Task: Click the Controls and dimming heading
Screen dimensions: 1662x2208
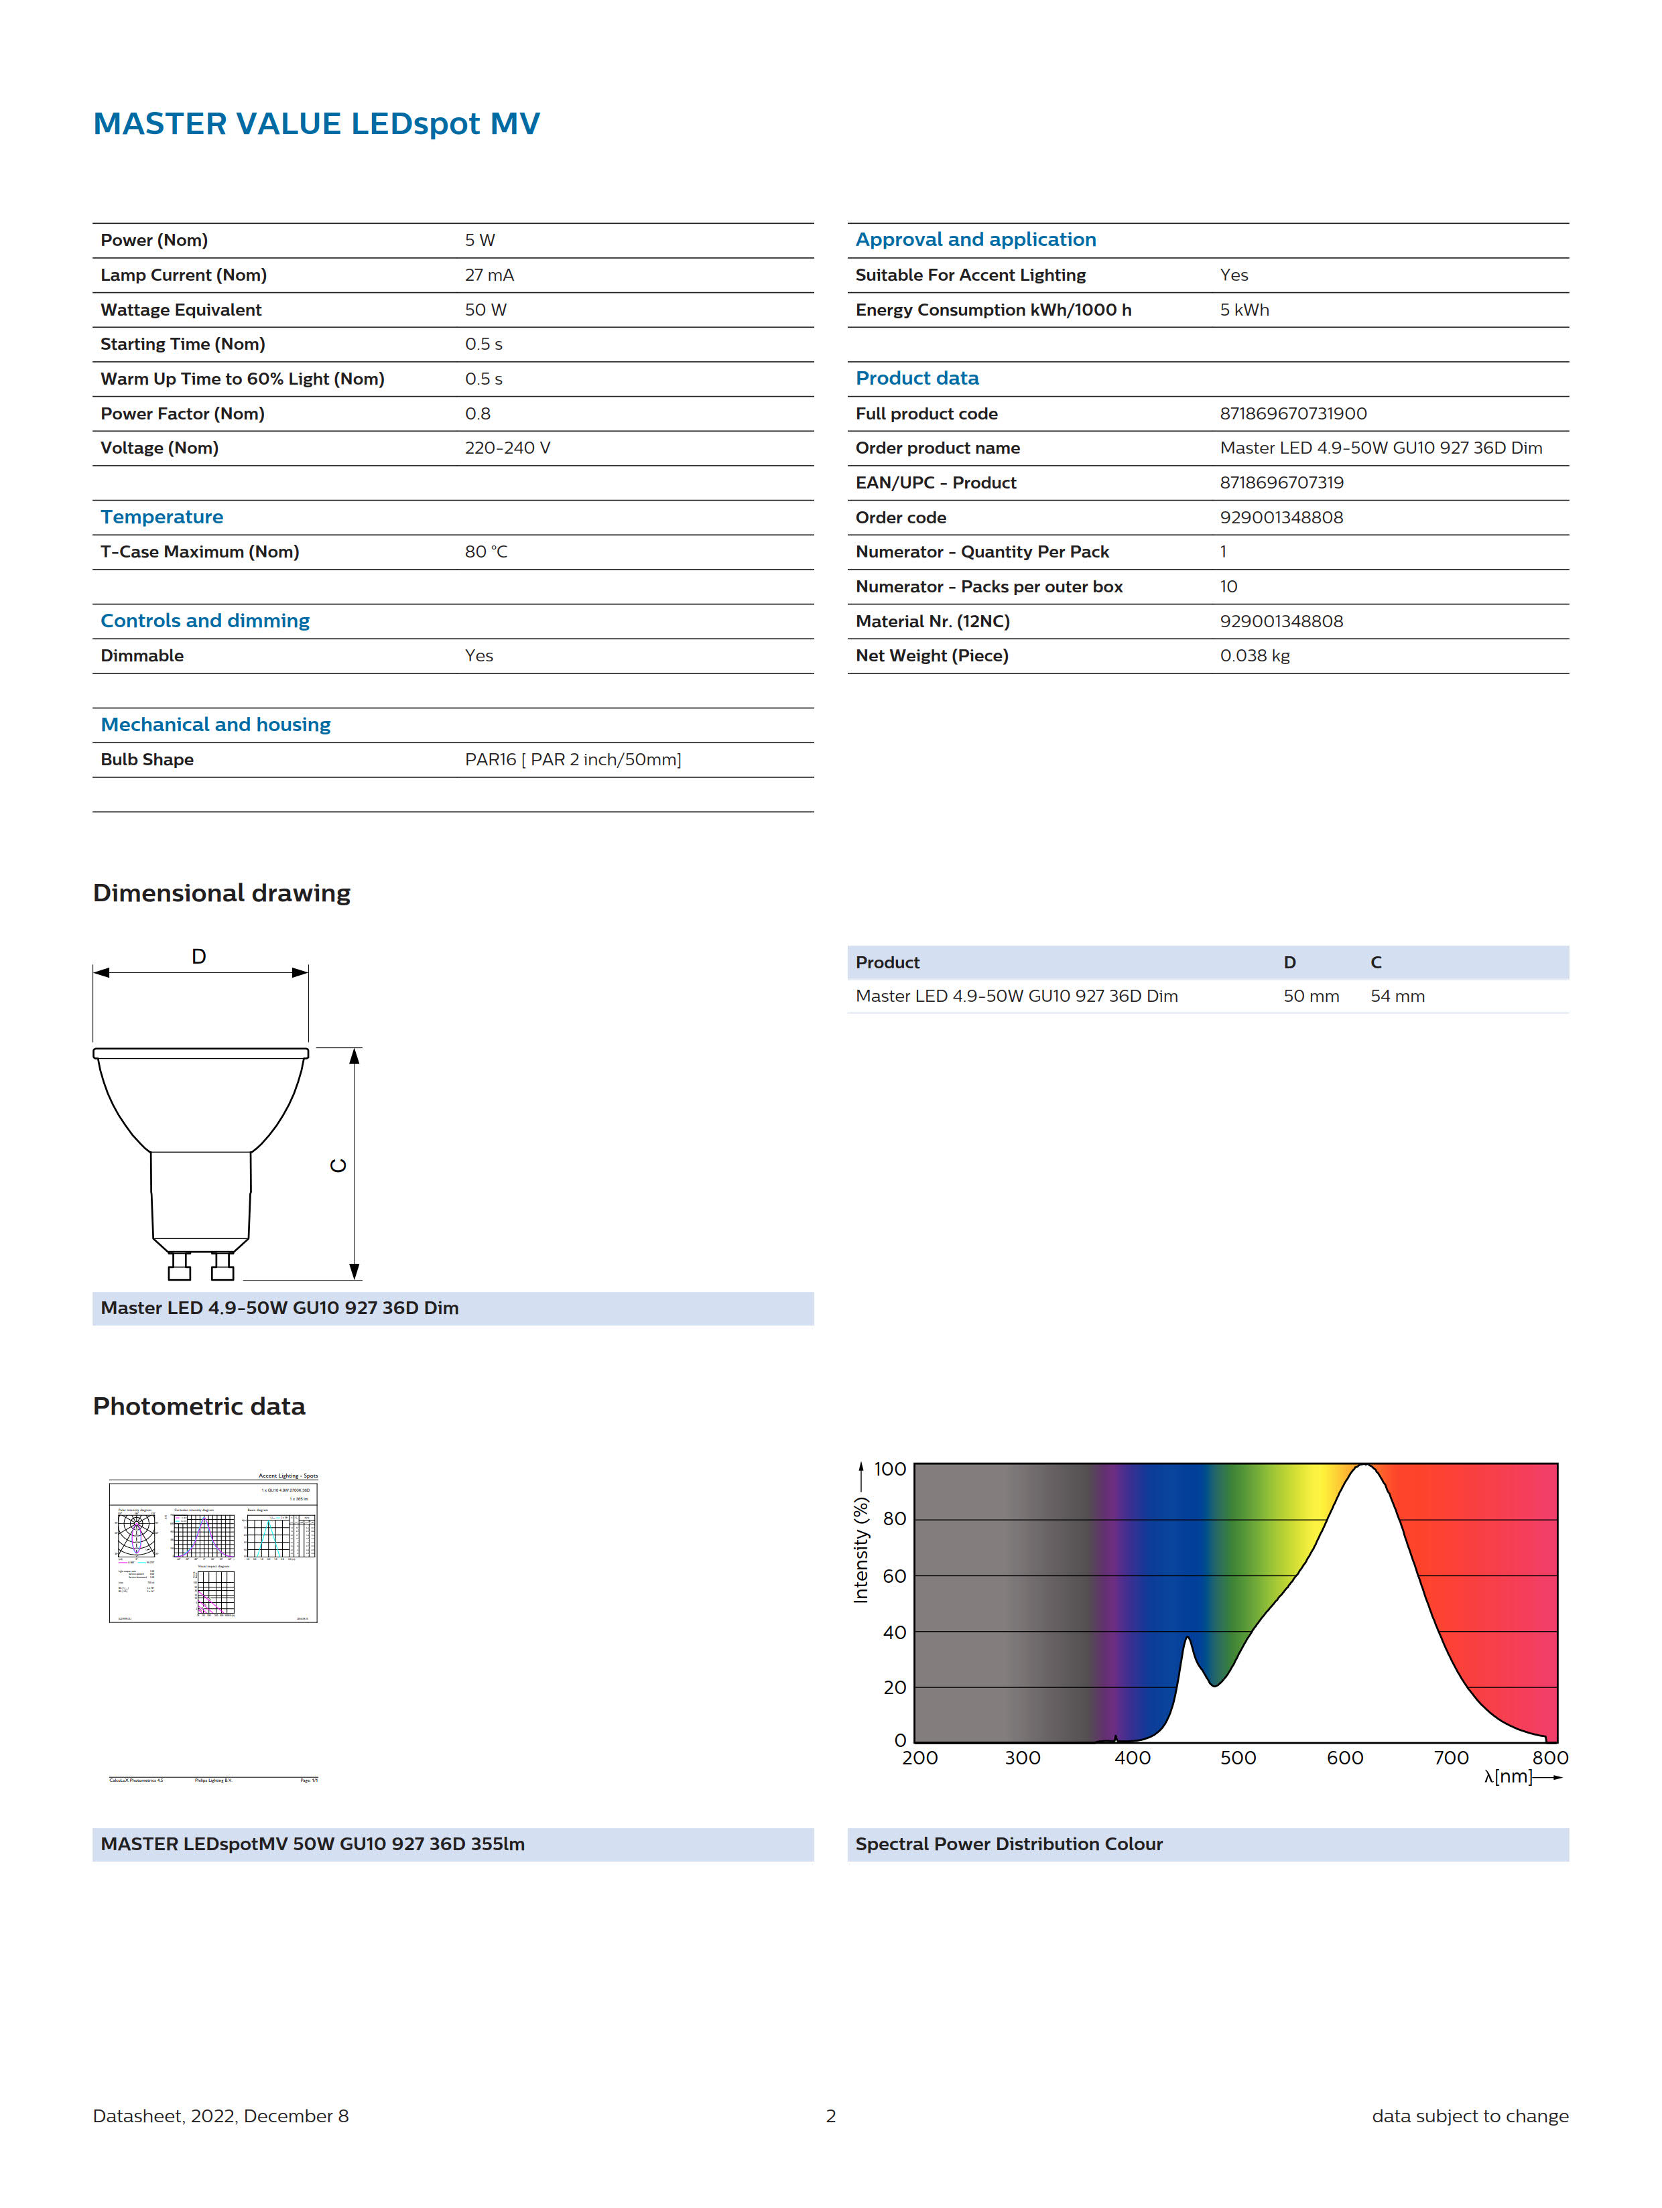Action: click(x=204, y=621)
